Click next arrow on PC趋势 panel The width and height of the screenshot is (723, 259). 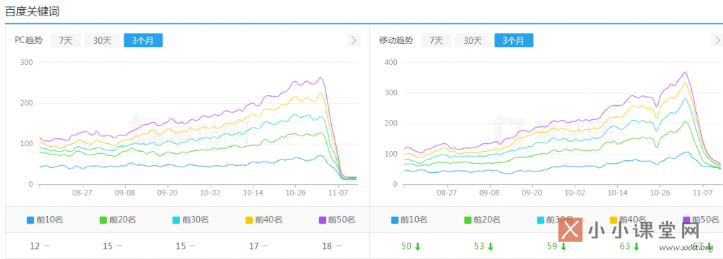point(353,40)
